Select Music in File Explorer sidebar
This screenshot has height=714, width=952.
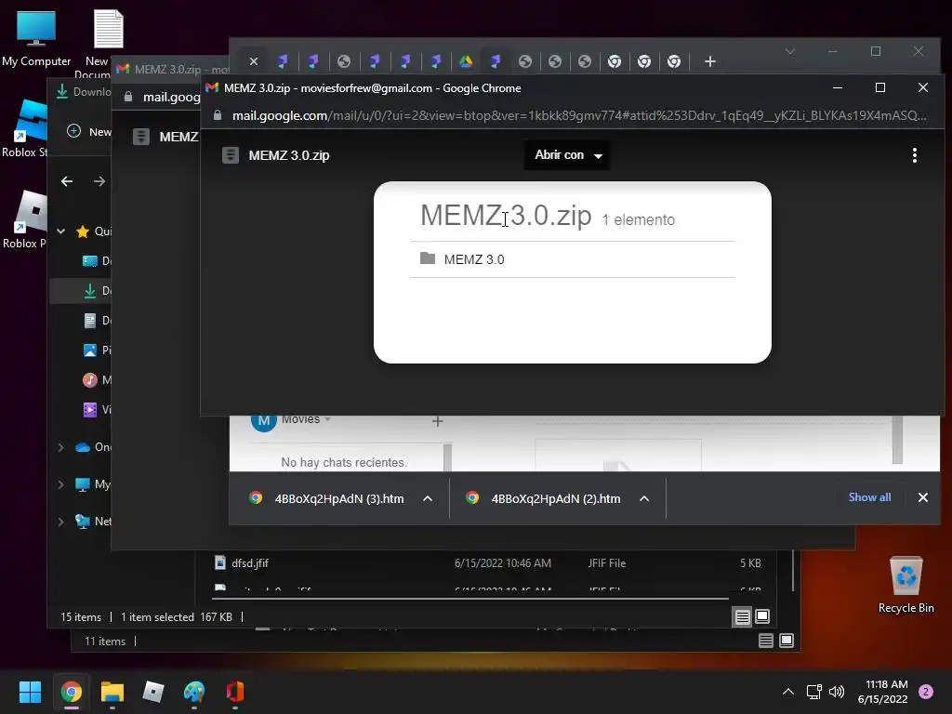[96, 380]
